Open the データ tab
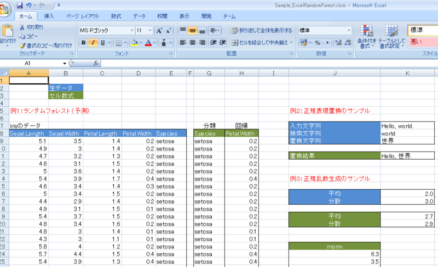Image resolution: width=438 pixels, height=267 pixels. pyautogui.click(x=139, y=16)
